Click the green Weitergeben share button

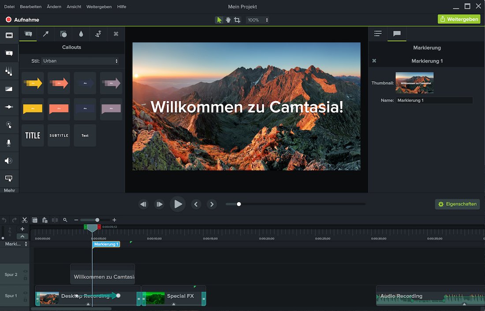point(459,19)
